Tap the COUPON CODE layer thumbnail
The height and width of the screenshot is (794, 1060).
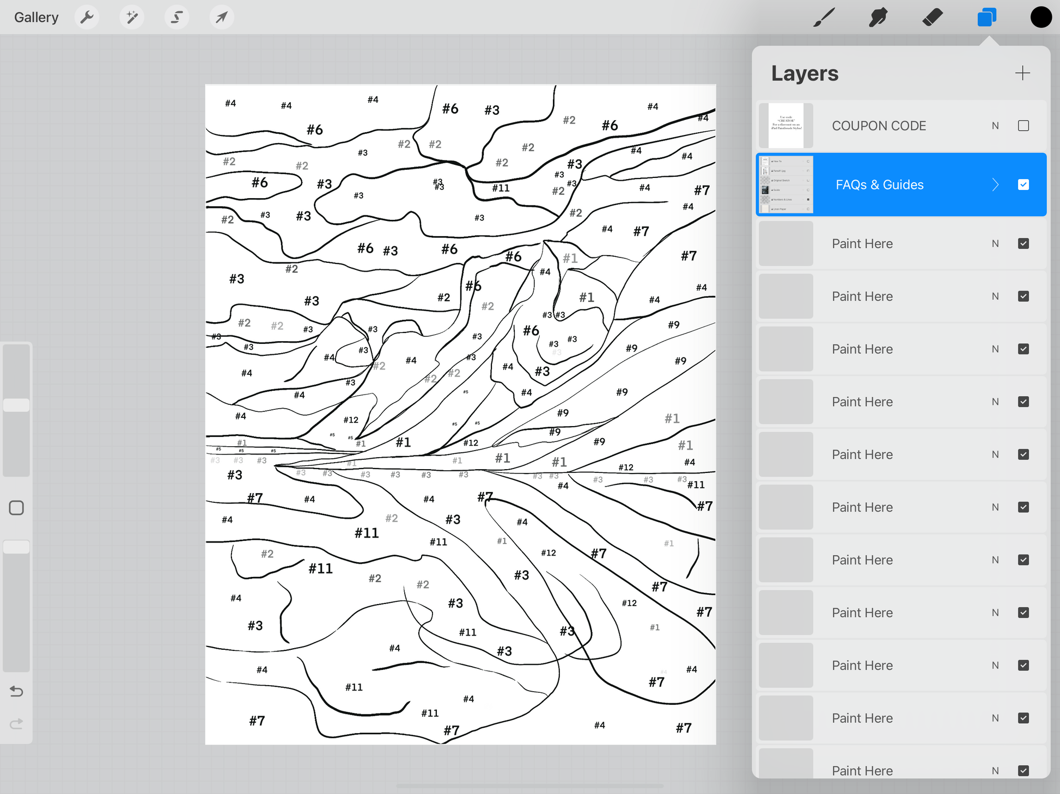click(x=785, y=126)
